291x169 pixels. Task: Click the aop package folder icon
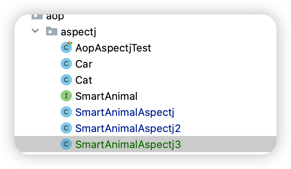click(x=37, y=16)
